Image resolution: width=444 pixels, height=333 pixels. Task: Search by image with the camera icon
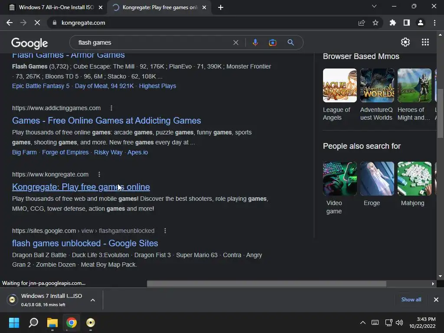273,42
